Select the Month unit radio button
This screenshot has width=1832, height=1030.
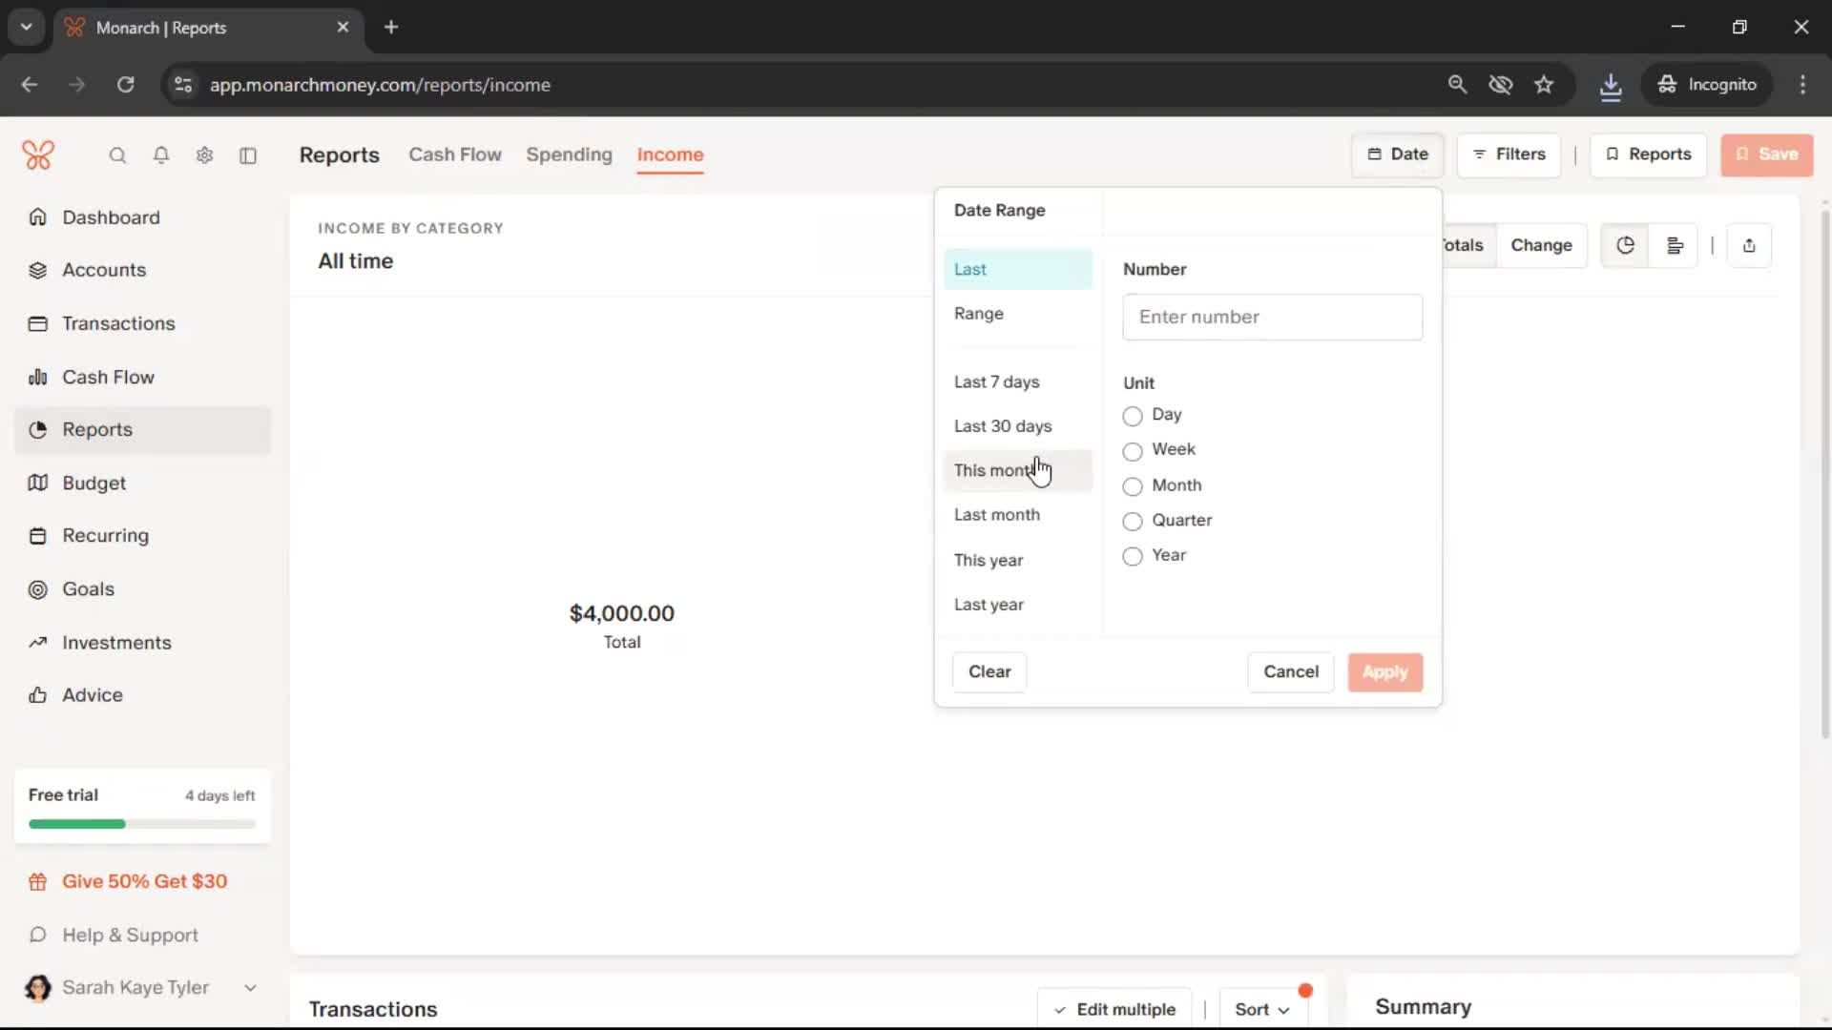click(1133, 486)
